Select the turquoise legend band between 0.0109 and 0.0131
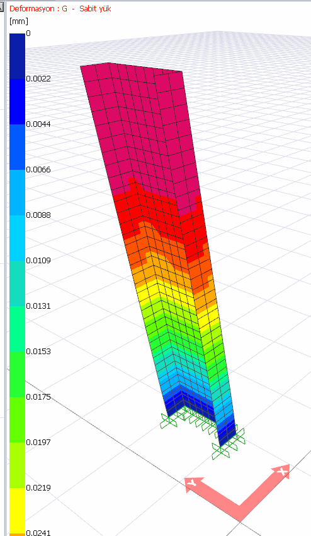This screenshot has width=311, height=536. pyautogui.click(x=17, y=283)
